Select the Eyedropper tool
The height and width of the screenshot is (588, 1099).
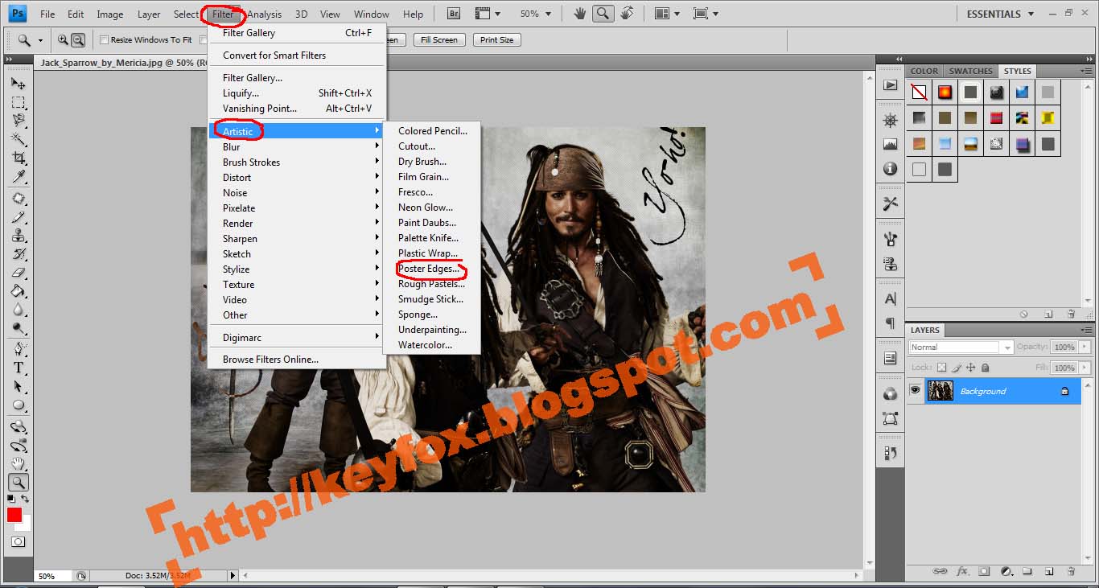pos(18,176)
